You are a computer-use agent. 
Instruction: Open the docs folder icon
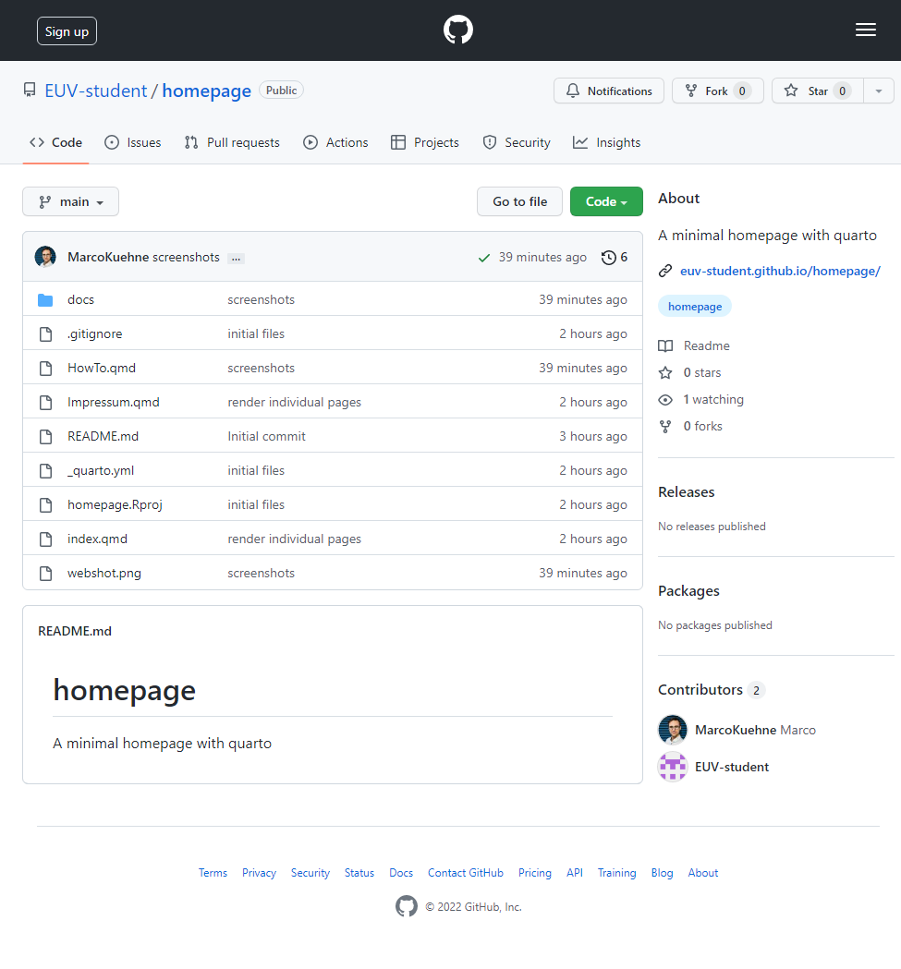point(45,299)
